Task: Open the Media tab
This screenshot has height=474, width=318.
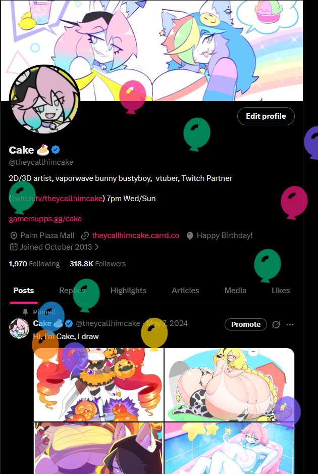Action: coord(235,291)
